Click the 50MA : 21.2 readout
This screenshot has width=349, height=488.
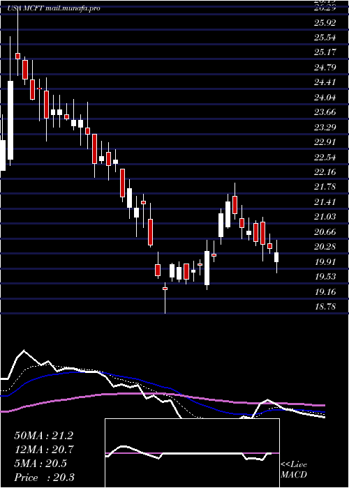point(43,436)
